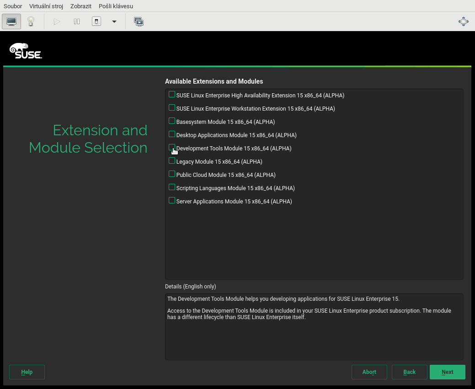Screen dimensions: 475x389
Task: Select the Server Applications Module checkbox
Action: 172,200
